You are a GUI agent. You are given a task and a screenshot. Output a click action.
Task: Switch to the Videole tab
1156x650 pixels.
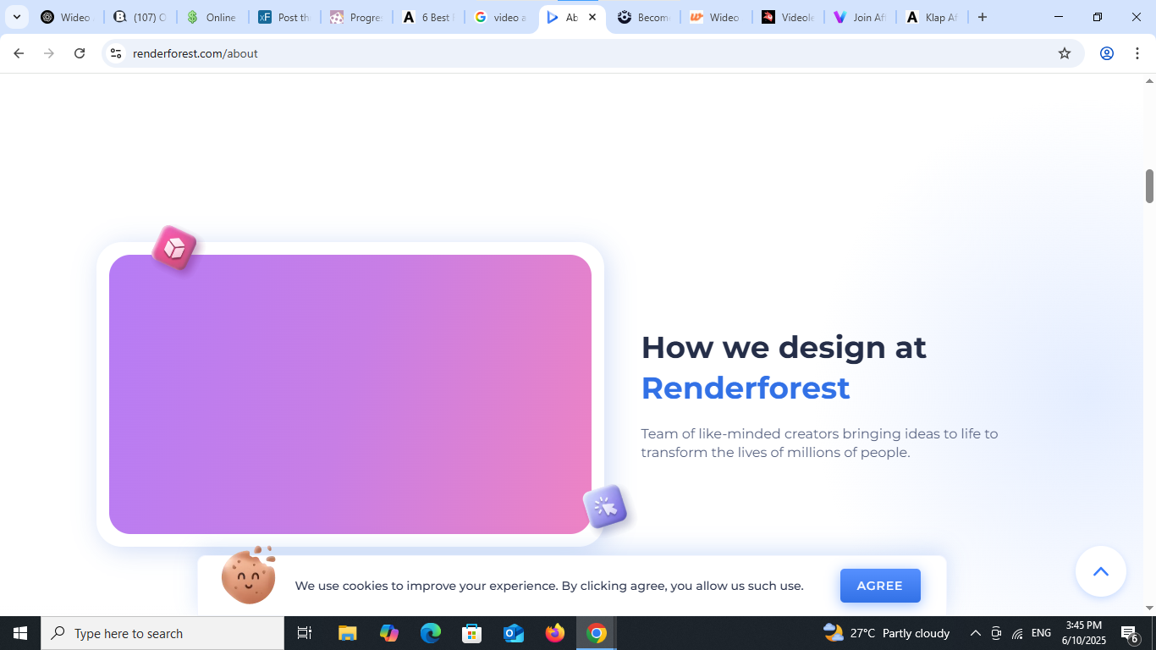click(x=789, y=17)
